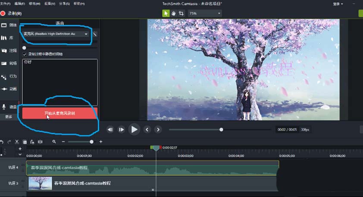Jump to previous clip with left chevron

pos(147,129)
